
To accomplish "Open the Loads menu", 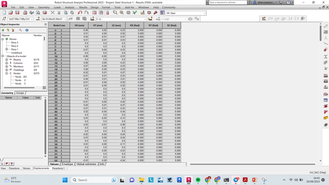I will pos(57,7).
